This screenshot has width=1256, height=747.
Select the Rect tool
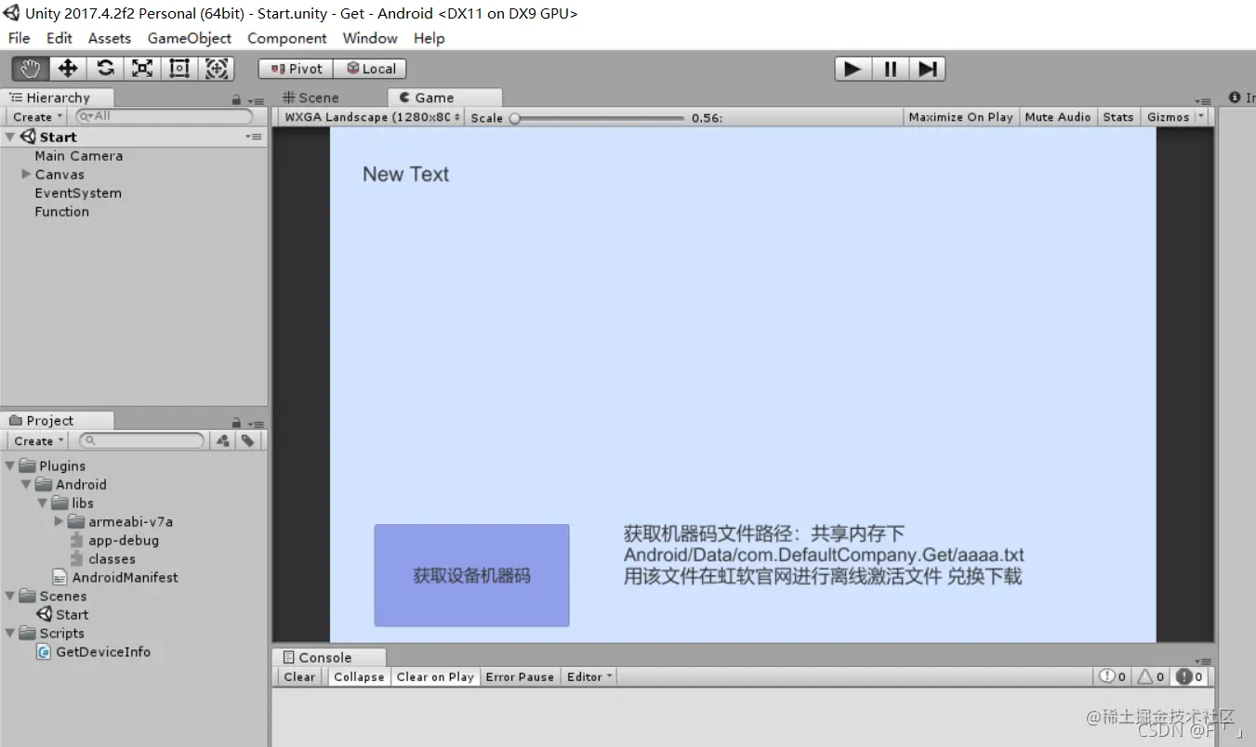pos(178,68)
